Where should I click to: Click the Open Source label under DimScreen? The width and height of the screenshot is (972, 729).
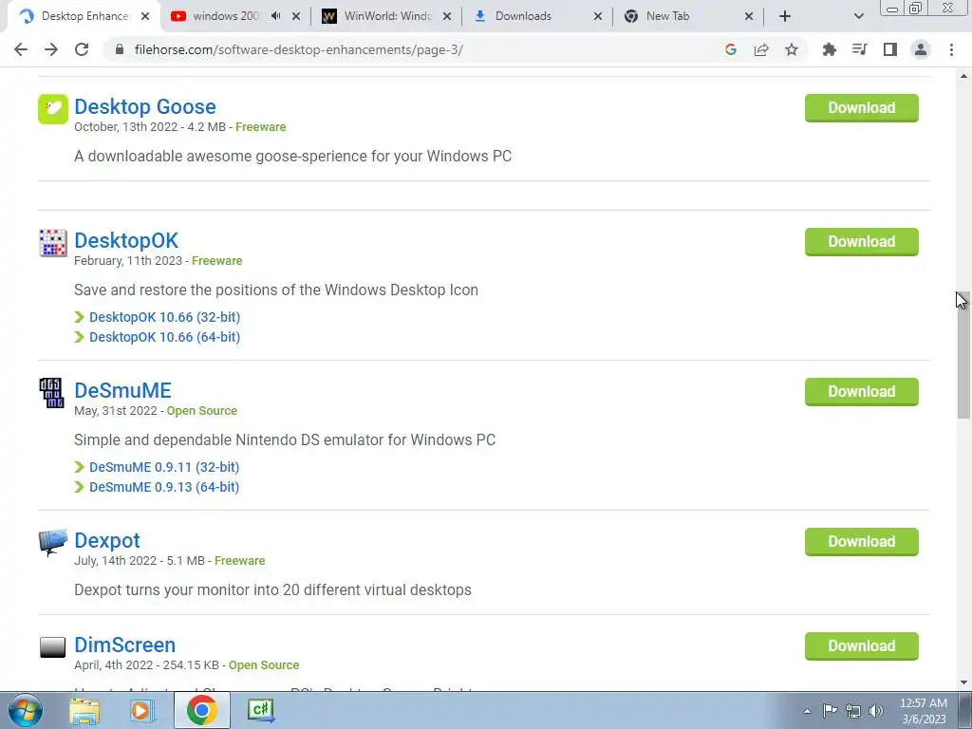(264, 665)
